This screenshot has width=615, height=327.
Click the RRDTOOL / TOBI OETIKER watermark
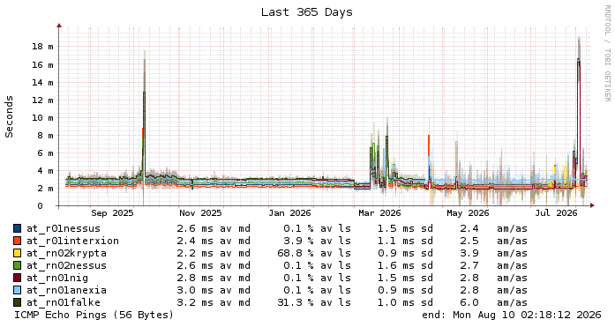tap(607, 53)
